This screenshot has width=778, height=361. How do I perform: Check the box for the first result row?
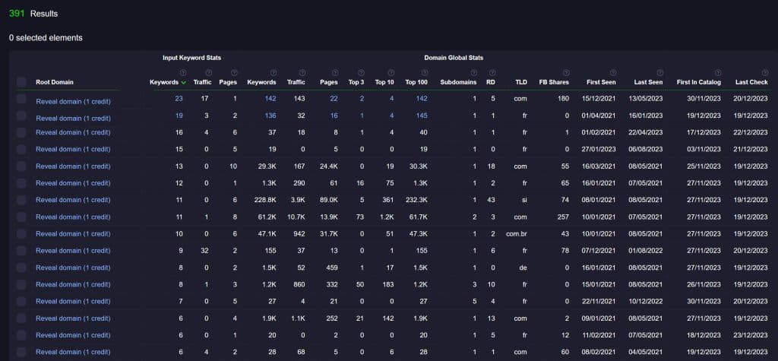(21, 99)
